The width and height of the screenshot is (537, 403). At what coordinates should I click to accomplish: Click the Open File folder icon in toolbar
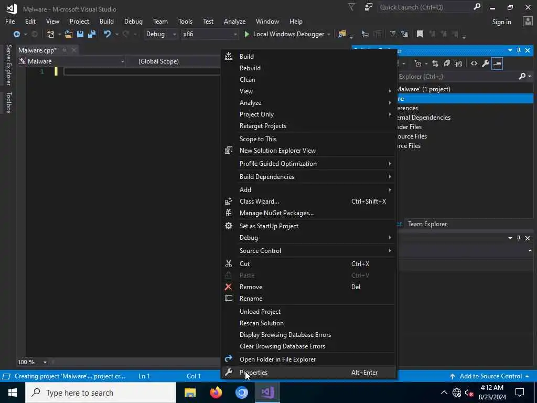pyautogui.click(x=69, y=34)
